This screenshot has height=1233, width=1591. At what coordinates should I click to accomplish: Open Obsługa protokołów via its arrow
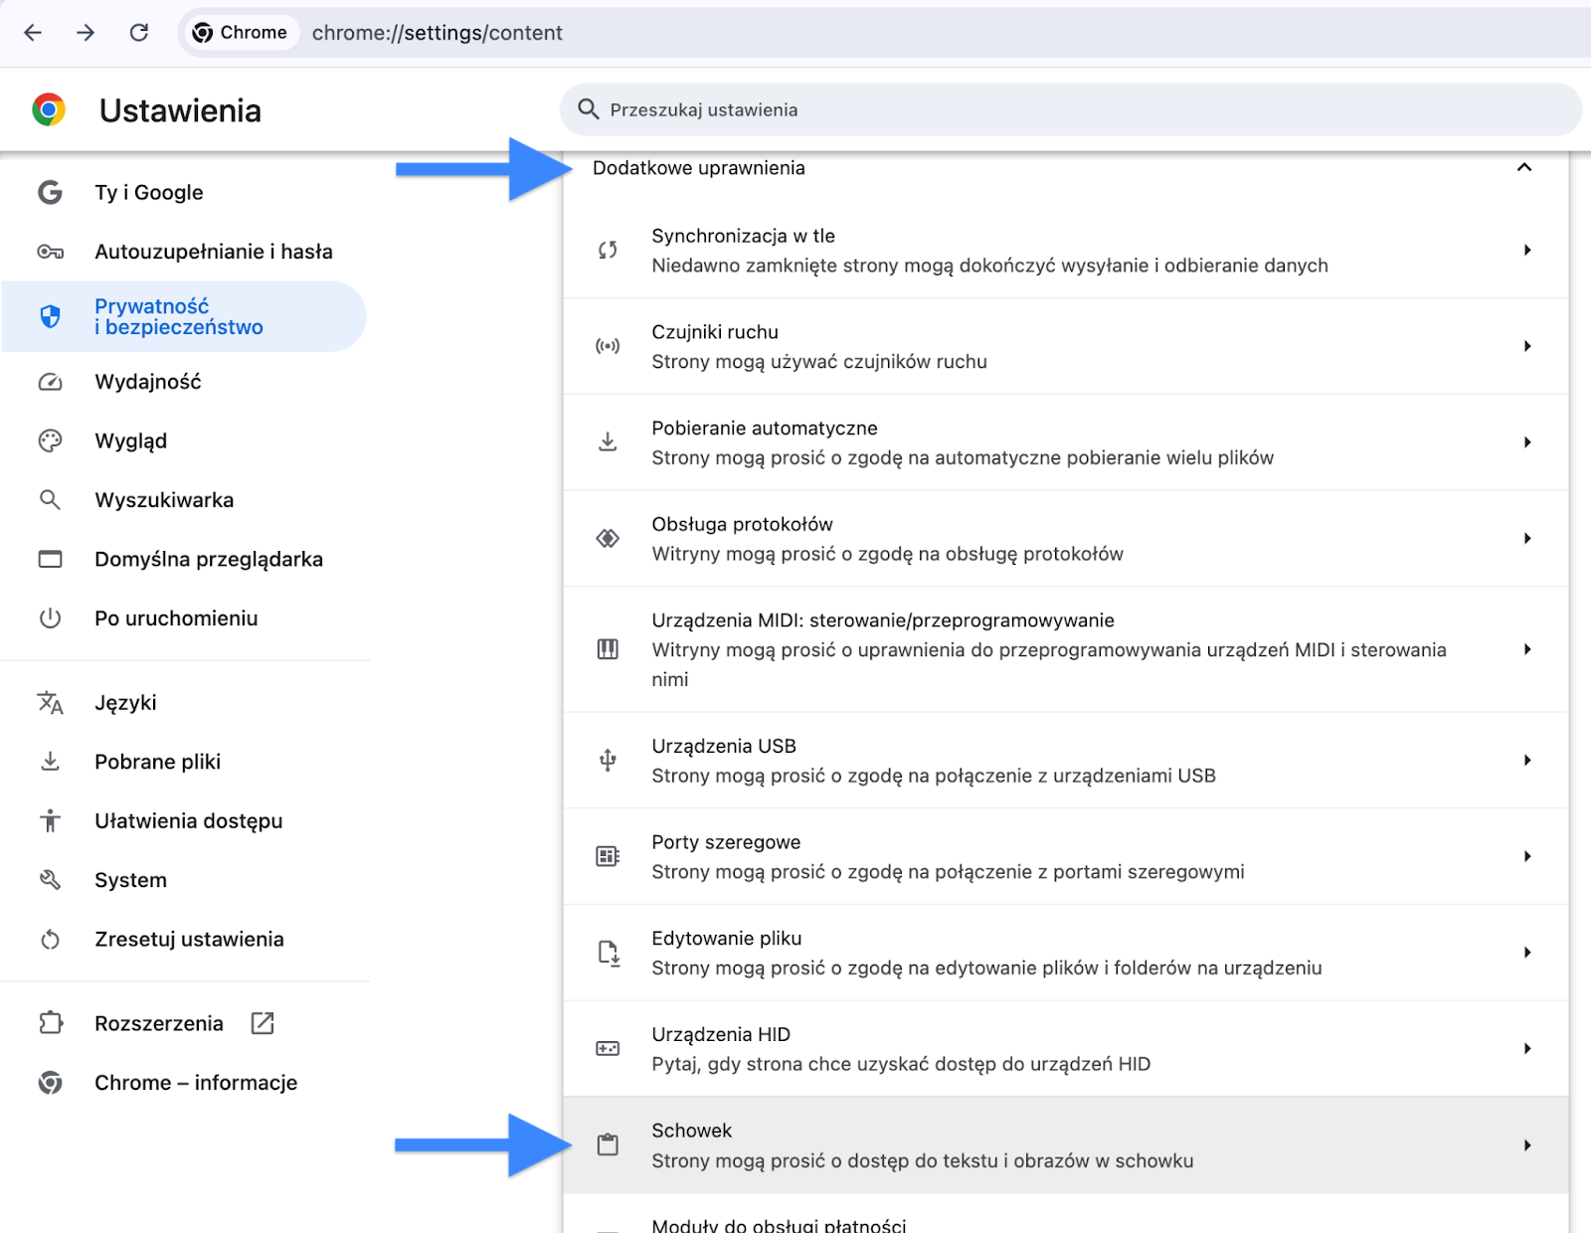(x=1527, y=538)
